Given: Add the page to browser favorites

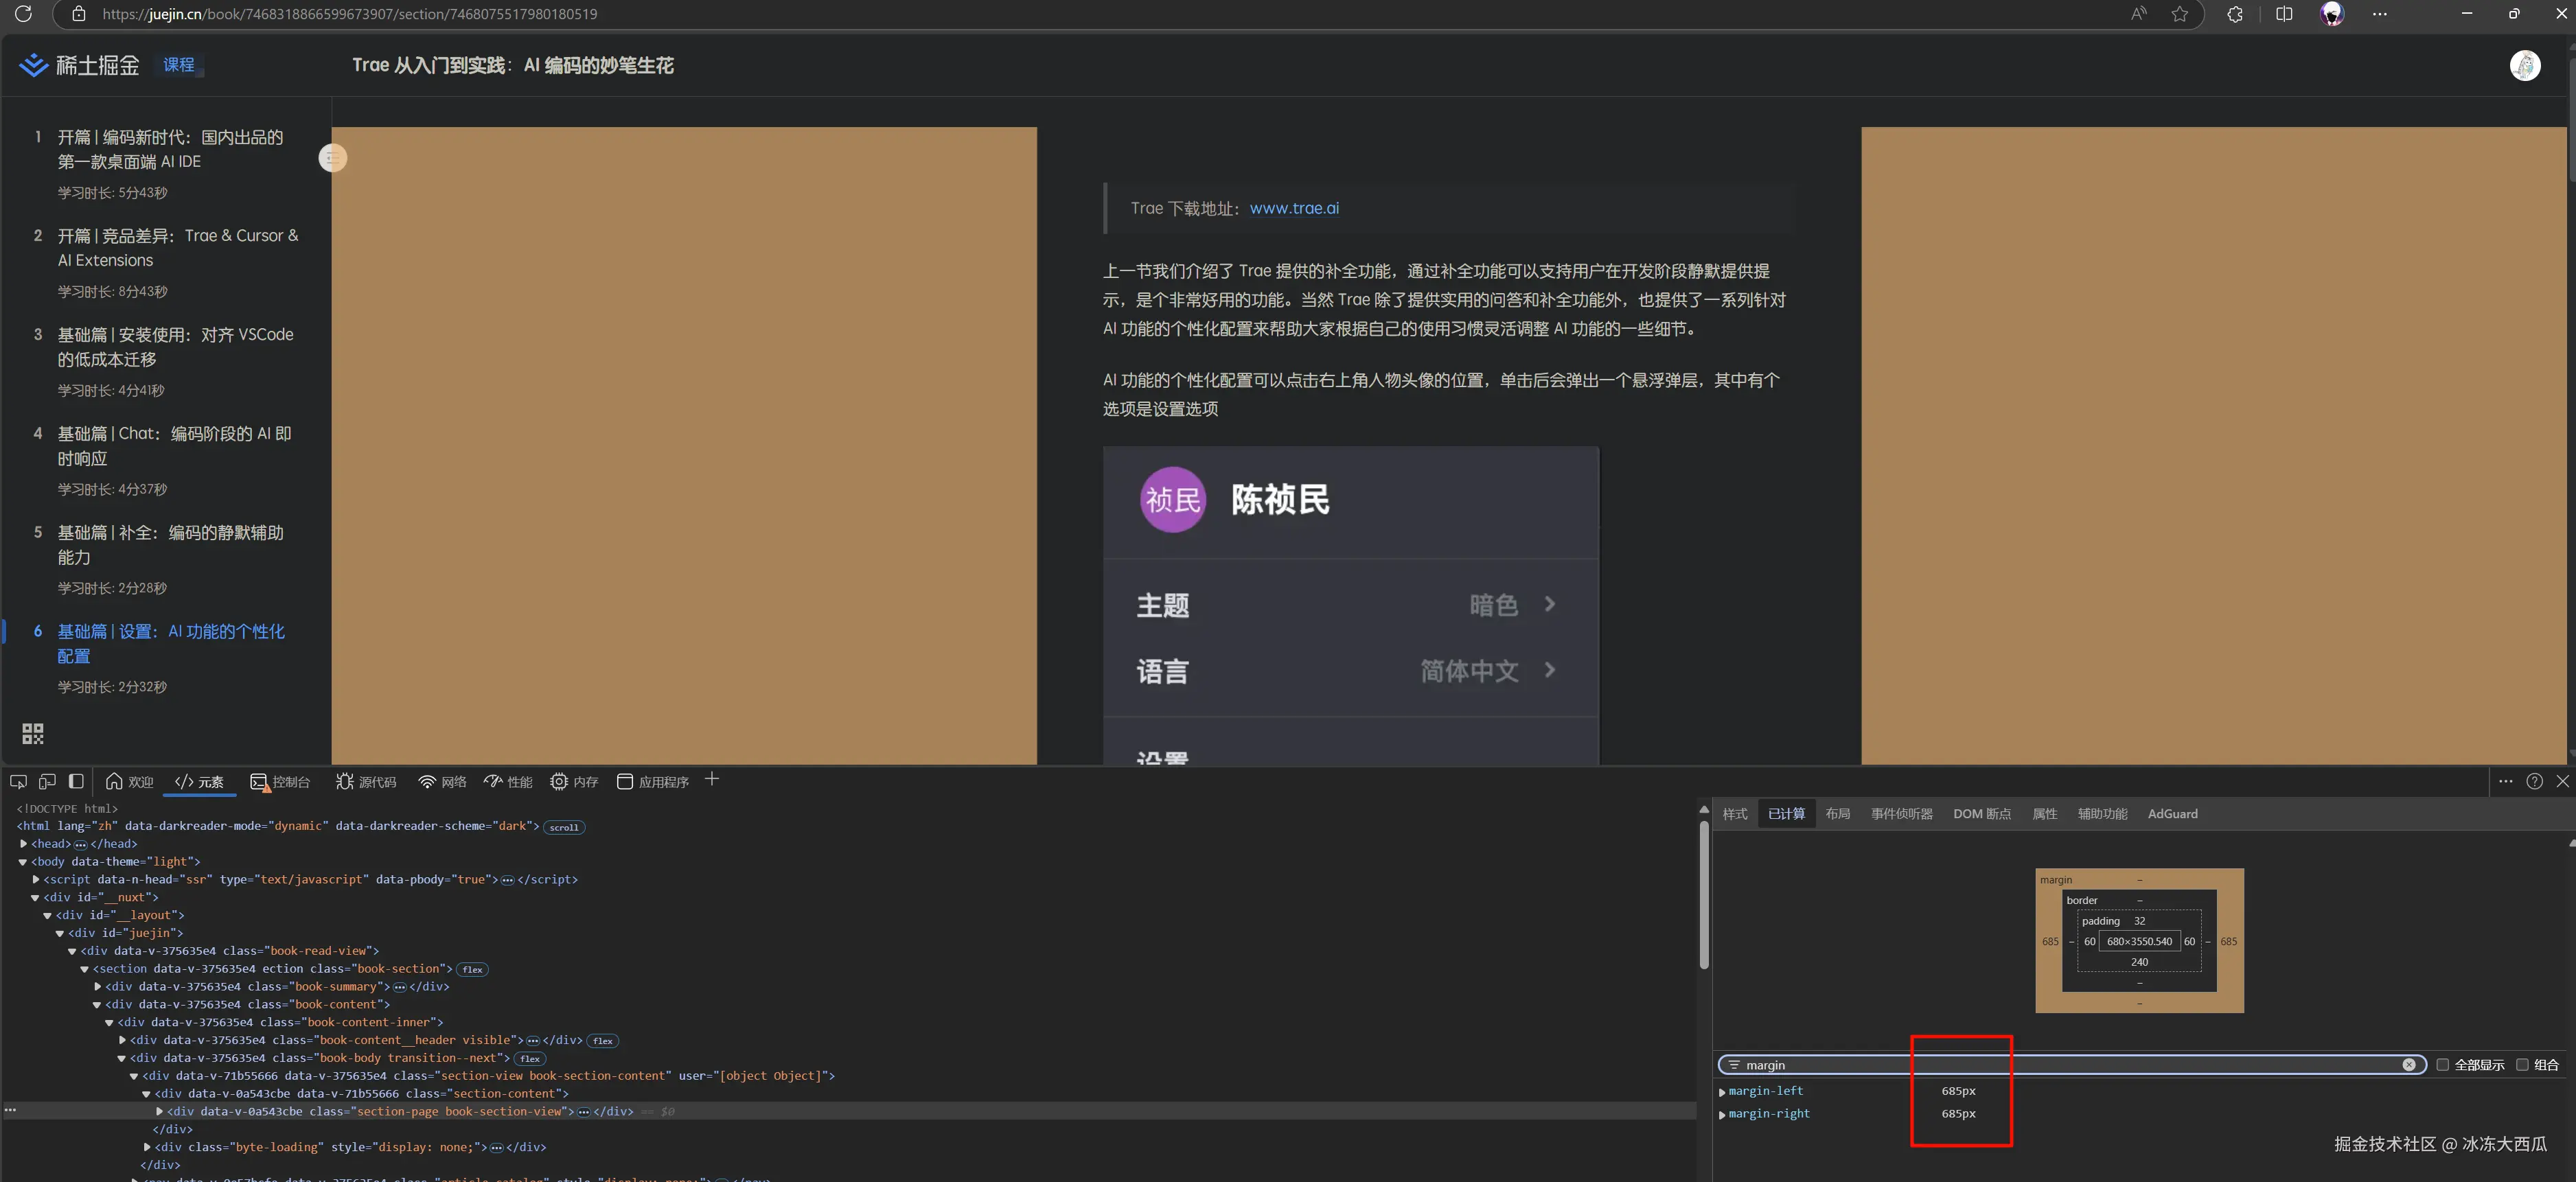Looking at the screenshot, I should [x=2181, y=13].
